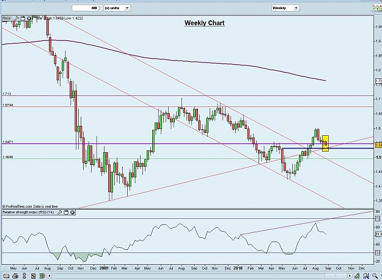Click the RSI panel window icon
Image resolution: width=382 pixels, height=280 pixels.
coord(66,213)
